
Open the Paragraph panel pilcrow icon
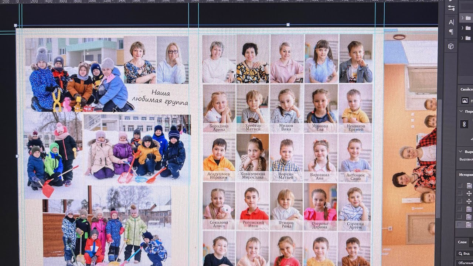click(x=451, y=32)
